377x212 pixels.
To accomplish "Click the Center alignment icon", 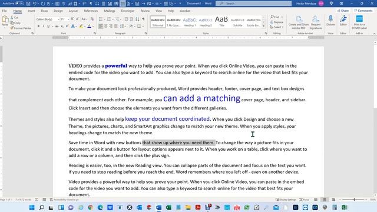I will [106, 26].
